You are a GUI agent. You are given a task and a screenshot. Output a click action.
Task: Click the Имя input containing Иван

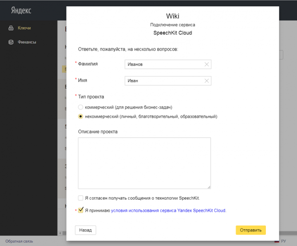click(168, 81)
